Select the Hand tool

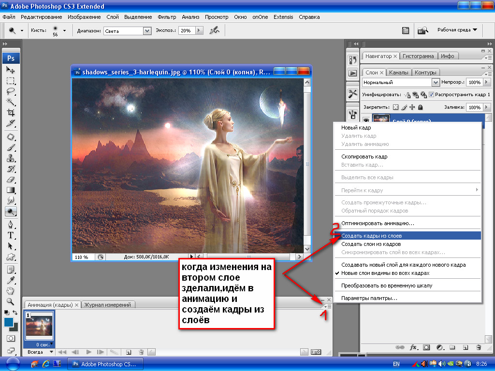(11, 291)
